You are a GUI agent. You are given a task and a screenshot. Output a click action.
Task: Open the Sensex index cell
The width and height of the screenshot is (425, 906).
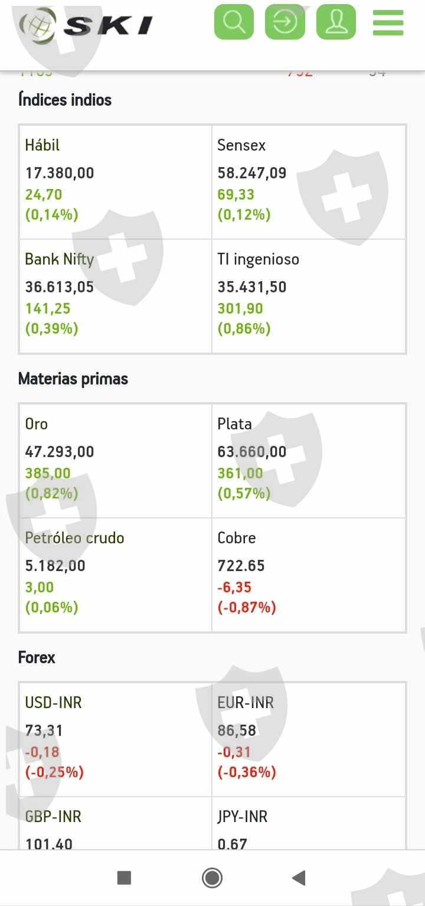pyautogui.click(x=309, y=182)
